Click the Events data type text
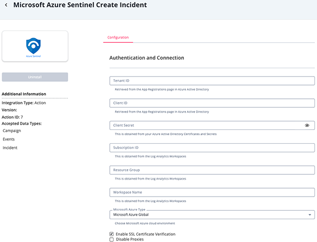This screenshot has width=317, height=242. coord(8,139)
